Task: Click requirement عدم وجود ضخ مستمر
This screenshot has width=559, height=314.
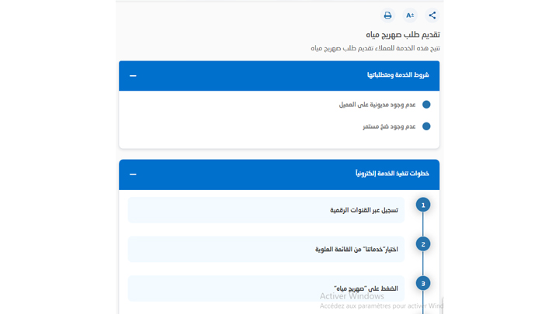Action: (389, 126)
